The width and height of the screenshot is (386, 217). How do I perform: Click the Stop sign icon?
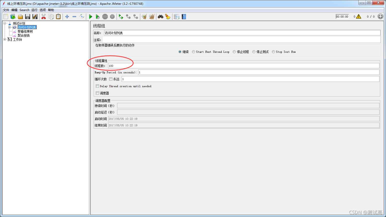pyautogui.click(x=105, y=17)
